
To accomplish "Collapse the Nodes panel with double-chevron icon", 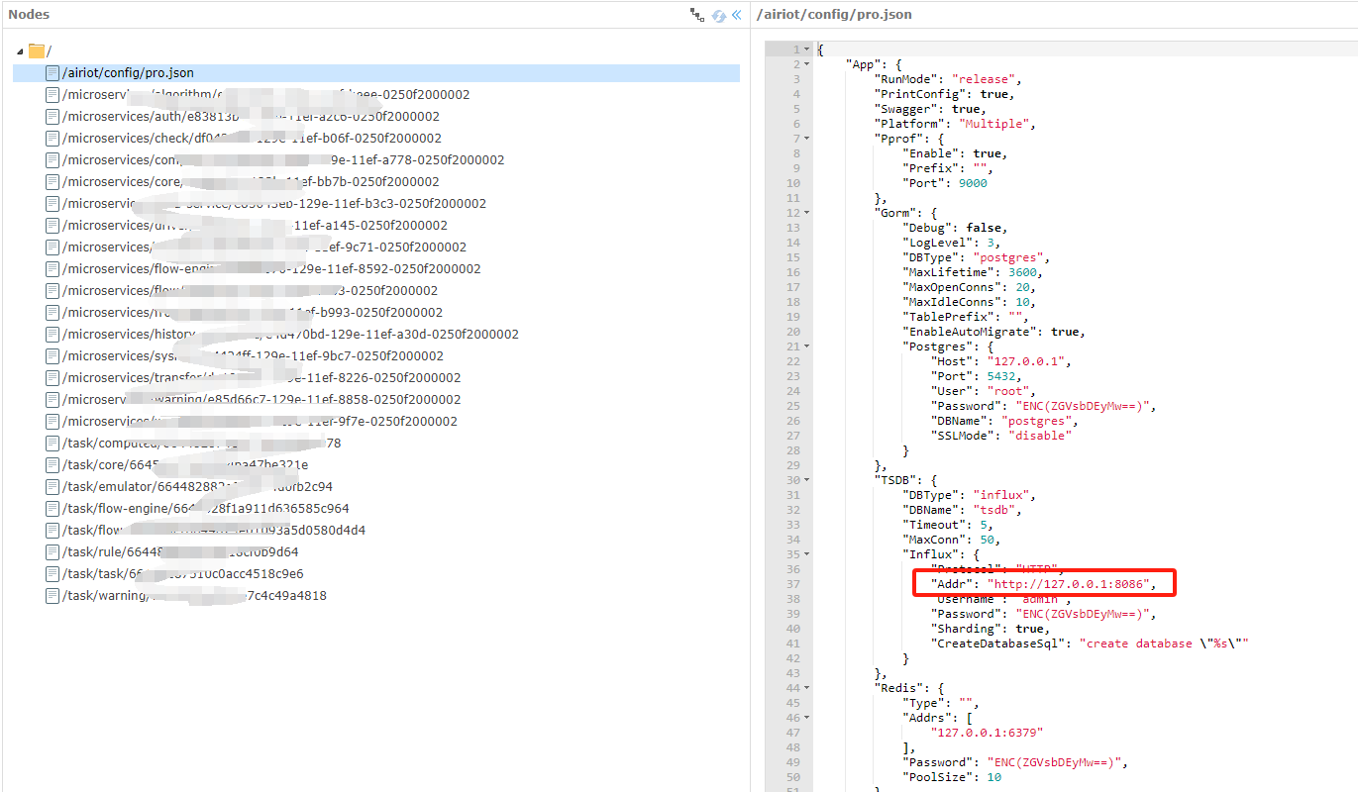I will tap(736, 15).
